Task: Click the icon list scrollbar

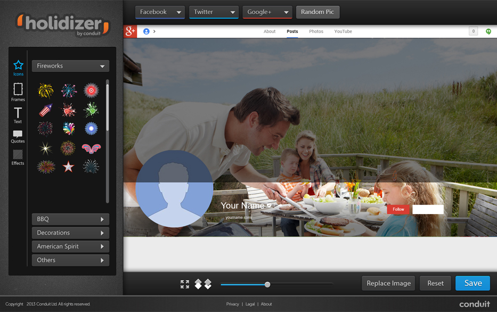Action: pos(108,107)
